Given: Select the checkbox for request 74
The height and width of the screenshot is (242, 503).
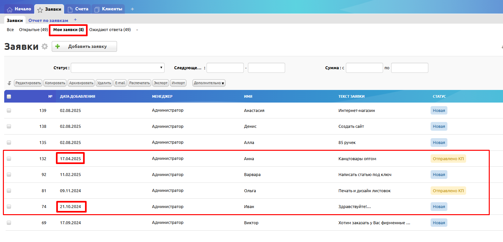Looking at the screenshot, I should tap(9, 206).
